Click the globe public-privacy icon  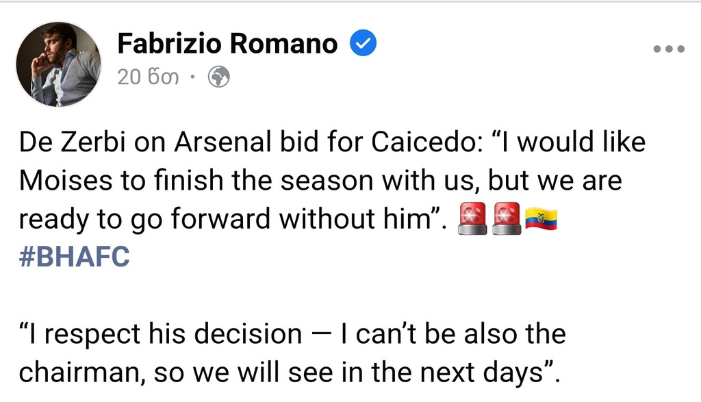[218, 77]
